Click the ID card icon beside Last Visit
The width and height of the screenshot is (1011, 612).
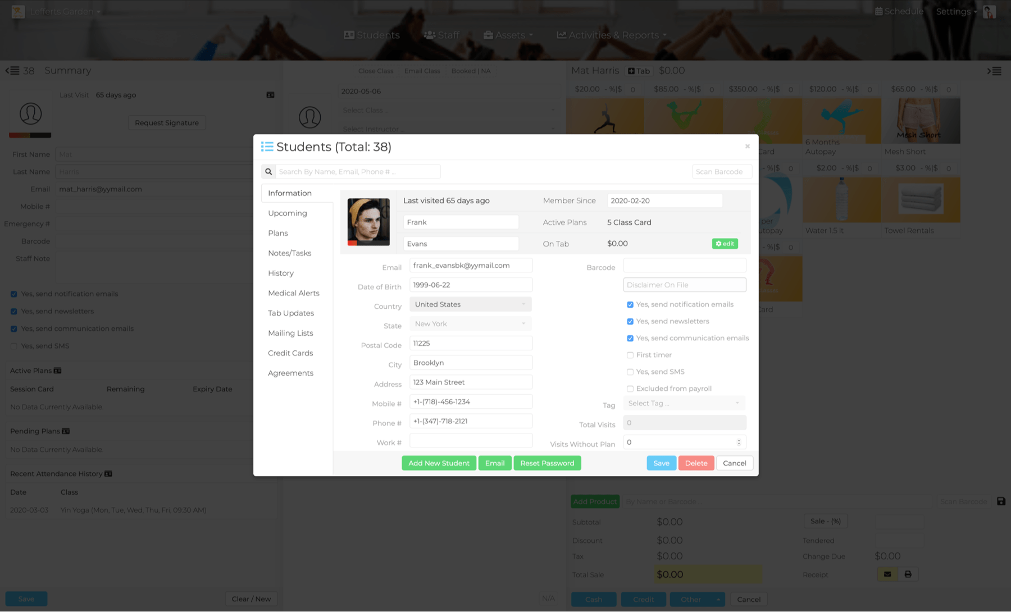pyautogui.click(x=270, y=95)
